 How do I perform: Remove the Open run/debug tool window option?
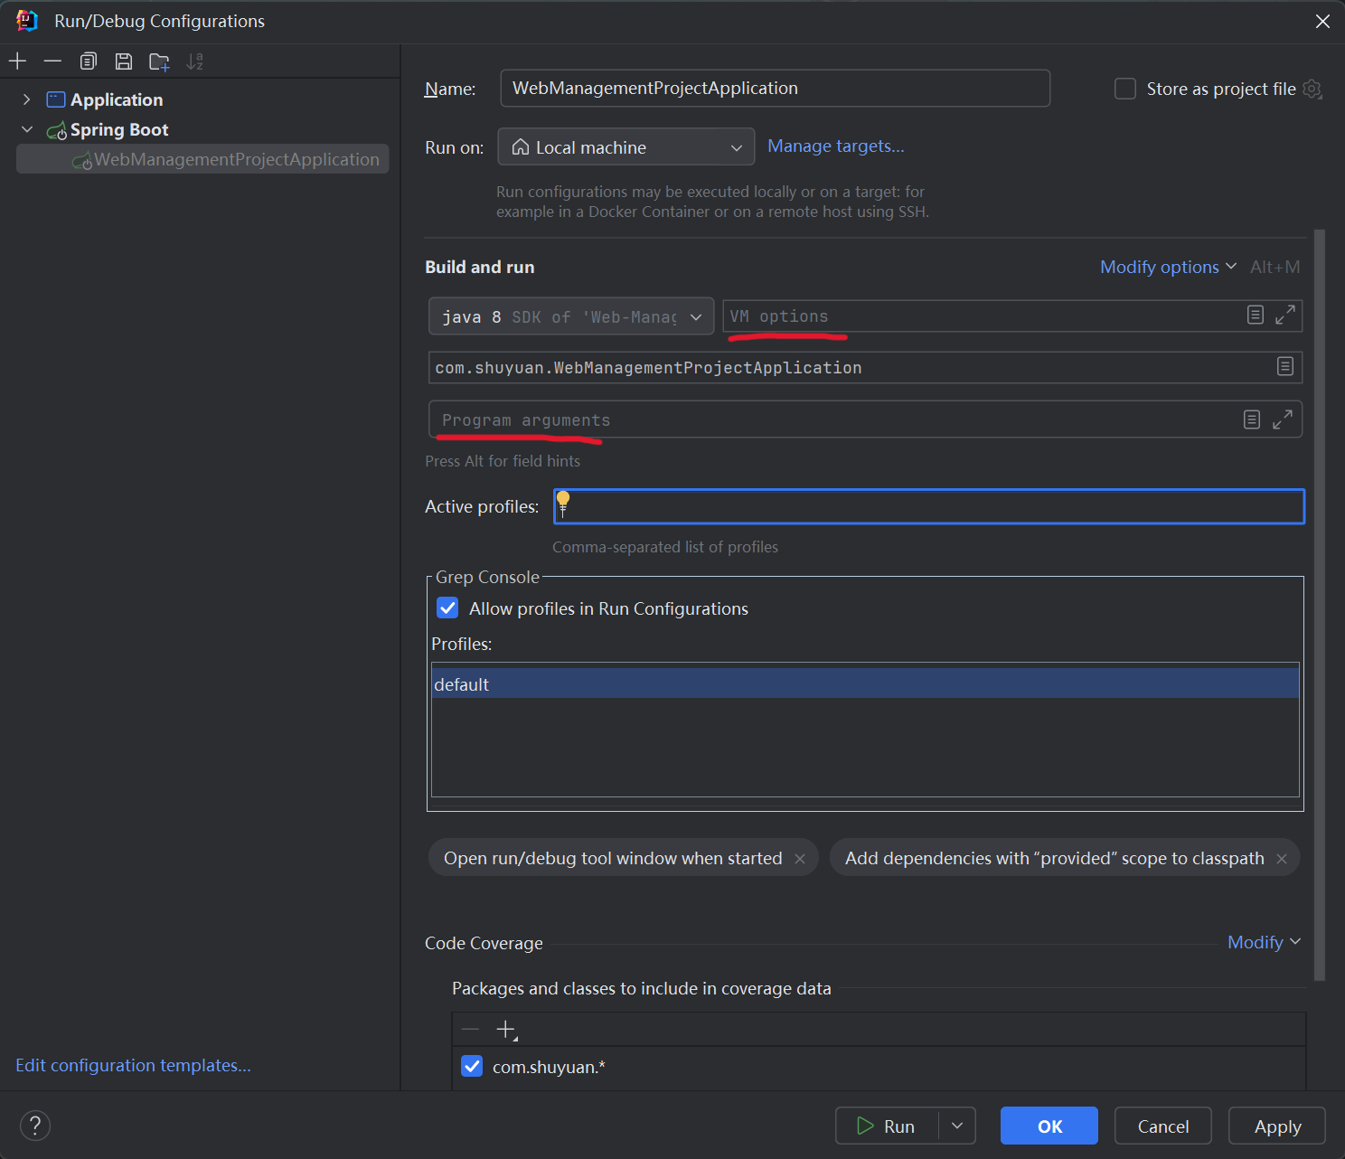tap(800, 859)
